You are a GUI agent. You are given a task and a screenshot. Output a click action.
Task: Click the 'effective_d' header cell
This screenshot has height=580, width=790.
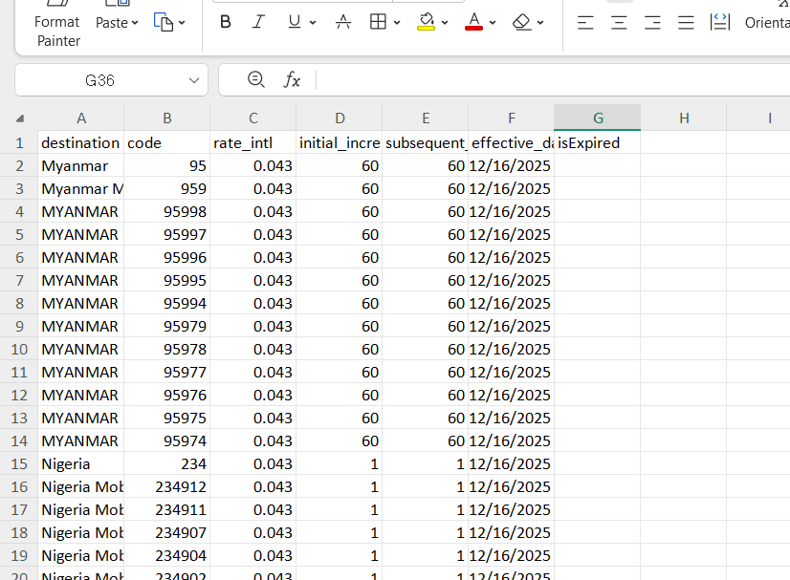pos(512,143)
